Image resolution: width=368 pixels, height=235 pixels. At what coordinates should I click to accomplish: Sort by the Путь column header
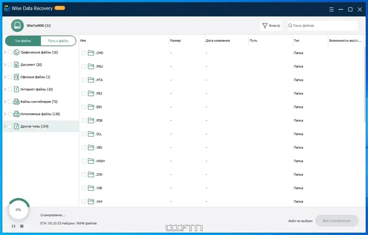[x=270, y=40]
